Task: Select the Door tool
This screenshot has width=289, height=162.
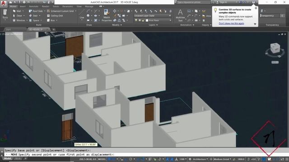Action: click(x=17, y=16)
